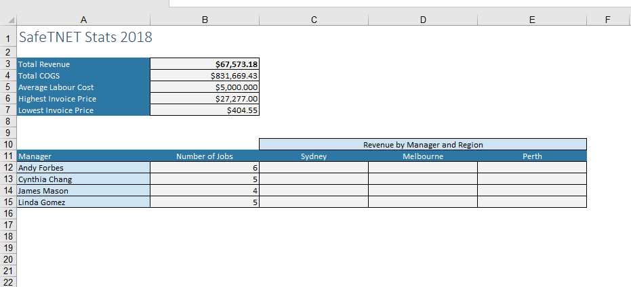
Task: Select the Melbourne heading cell
Action: click(x=423, y=156)
